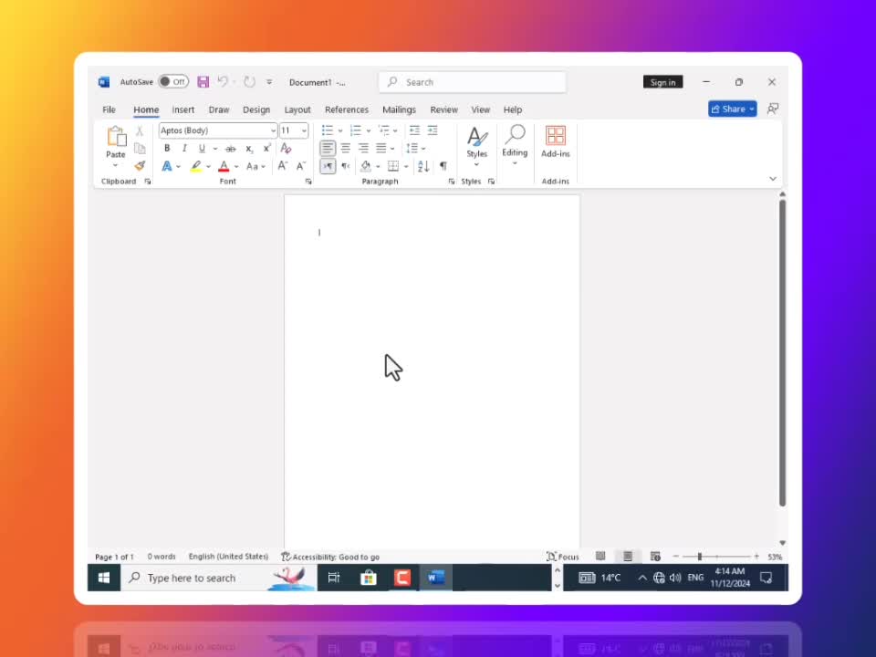Click the Copy icon

click(x=140, y=148)
